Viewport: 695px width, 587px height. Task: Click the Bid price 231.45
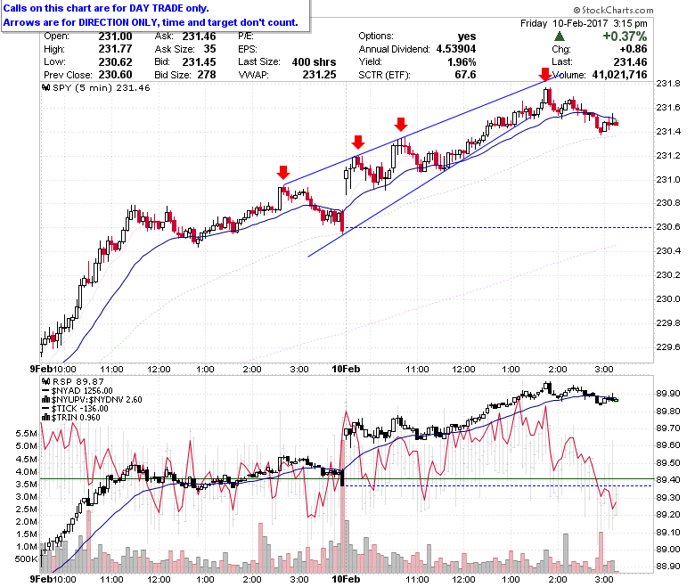click(199, 61)
